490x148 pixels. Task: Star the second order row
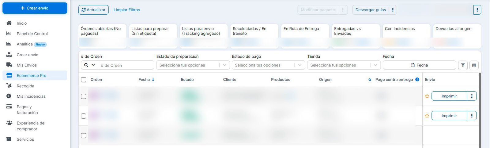[x=427, y=116]
